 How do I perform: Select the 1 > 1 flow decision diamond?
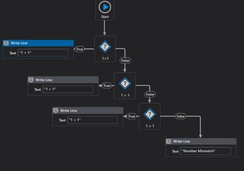point(125,84)
